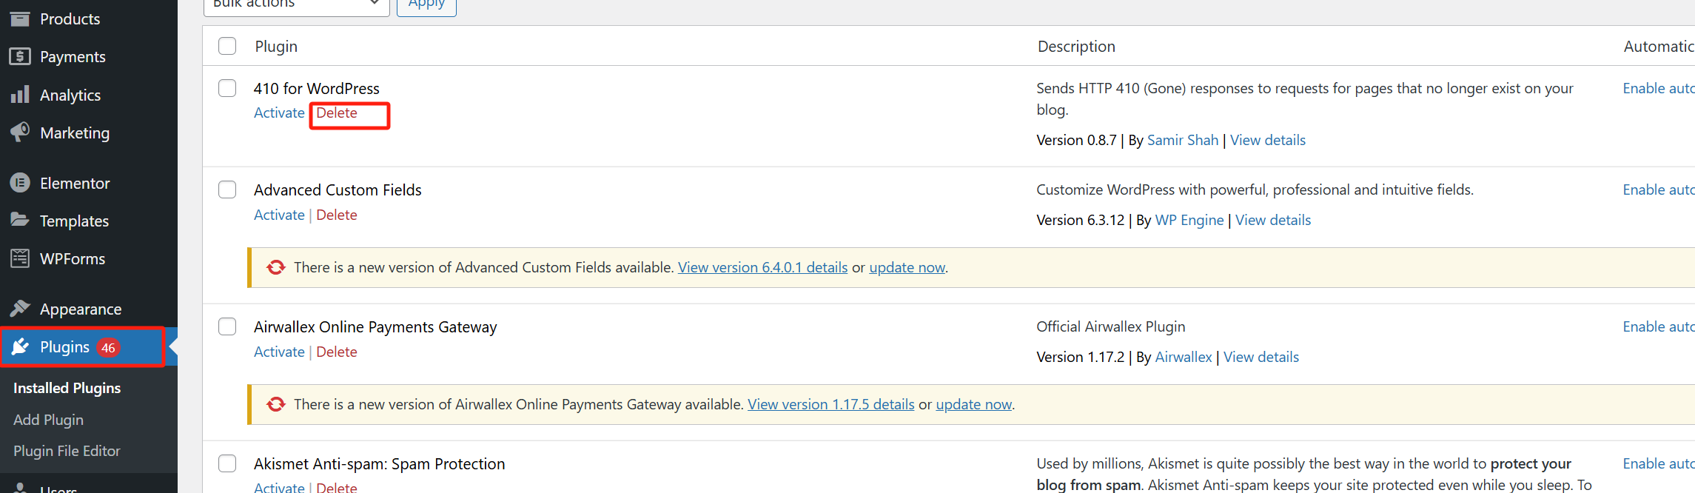Activate the Advanced Custom Fields plugin

pyautogui.click(x=279, y=215)
